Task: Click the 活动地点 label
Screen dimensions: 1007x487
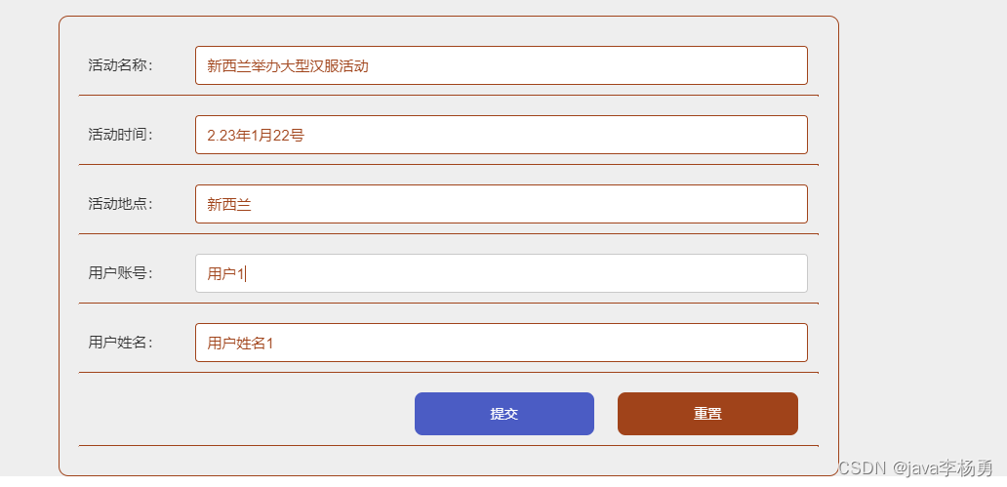Action: (x=120, y=204)
